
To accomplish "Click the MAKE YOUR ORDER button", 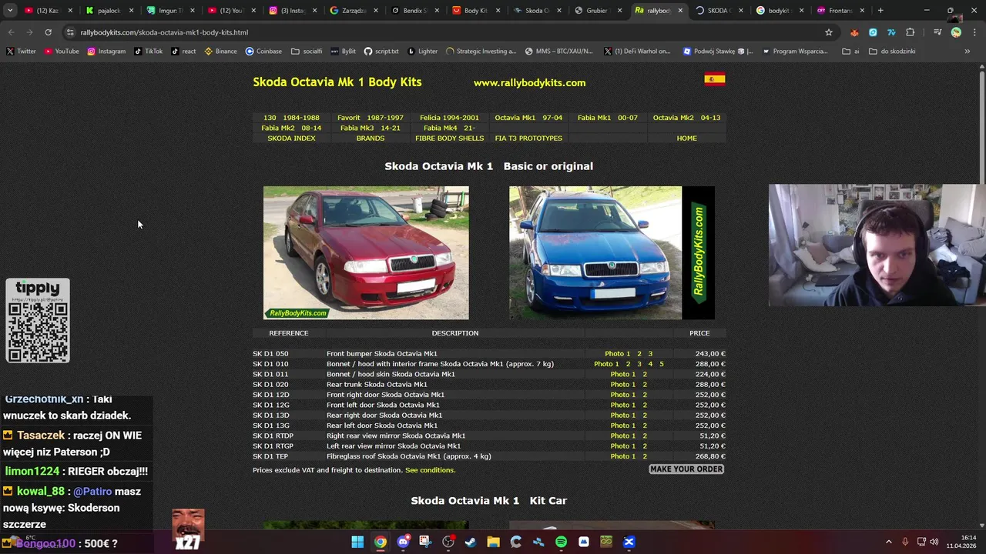I will pos(686,469).
